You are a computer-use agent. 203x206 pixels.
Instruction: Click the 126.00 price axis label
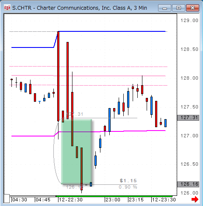pos(189,193)
